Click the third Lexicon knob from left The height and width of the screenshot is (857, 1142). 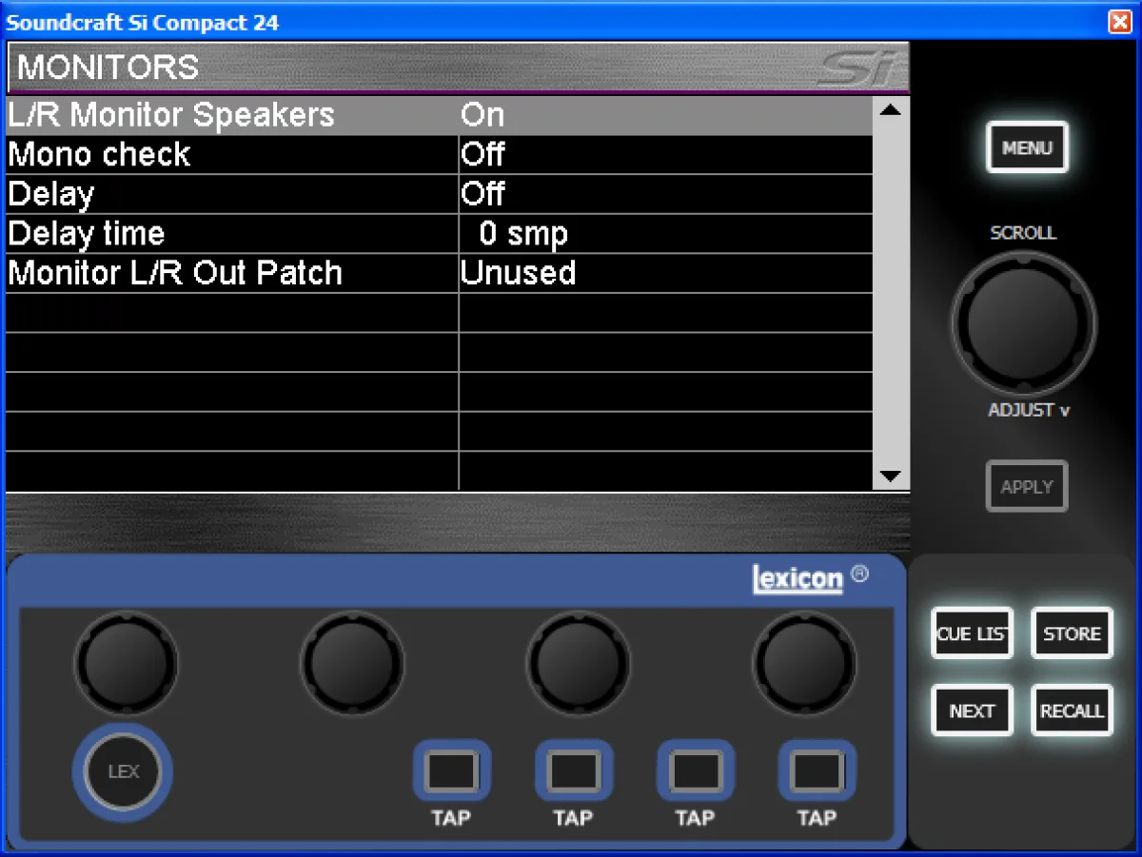pos(579,662)
